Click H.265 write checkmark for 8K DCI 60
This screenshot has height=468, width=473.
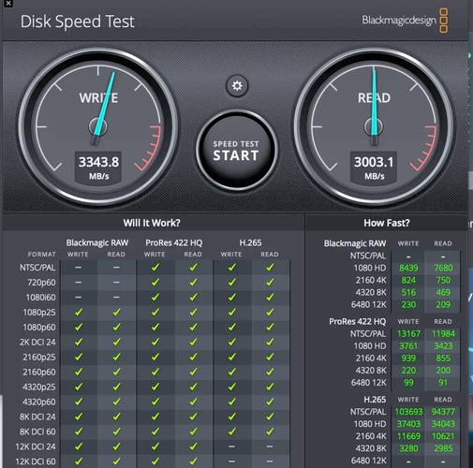click(231, 431)
